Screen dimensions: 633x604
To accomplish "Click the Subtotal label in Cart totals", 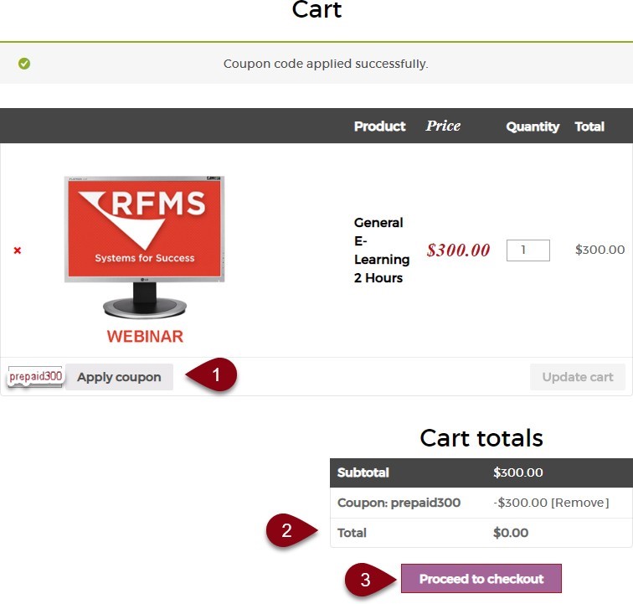I will [363, 472].
